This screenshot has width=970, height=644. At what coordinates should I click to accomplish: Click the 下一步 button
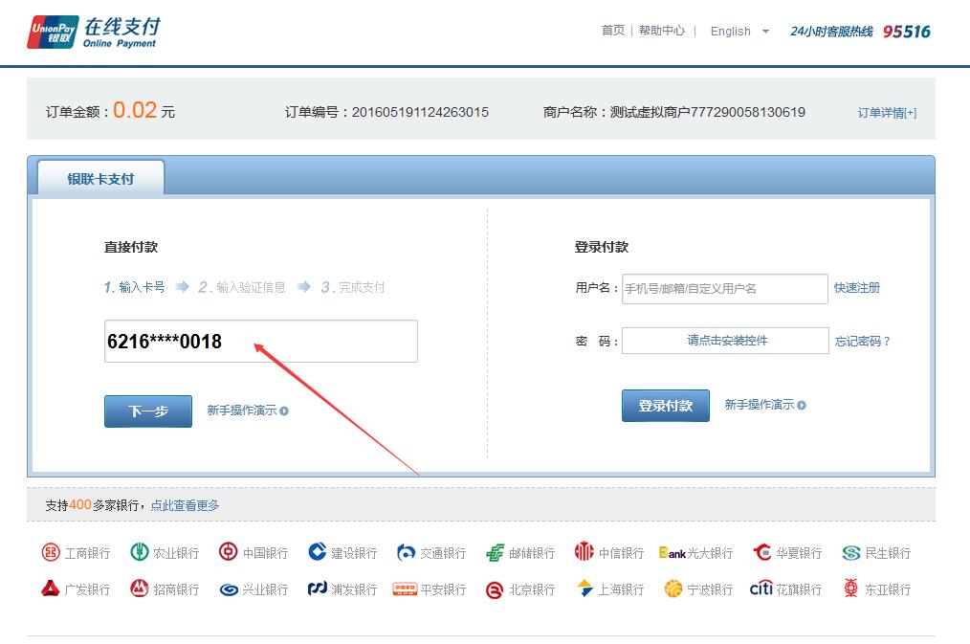tap(147, 411)
